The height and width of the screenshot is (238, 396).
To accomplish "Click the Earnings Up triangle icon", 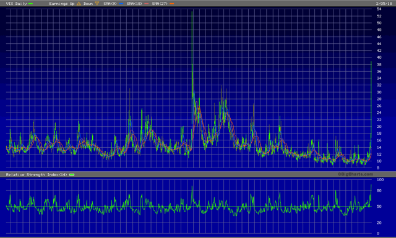I will (x=79, y=4).
